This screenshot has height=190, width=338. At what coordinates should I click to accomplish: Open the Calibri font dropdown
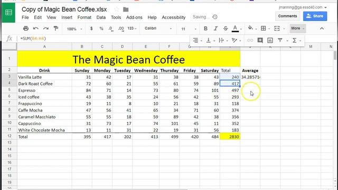(158, 28)
